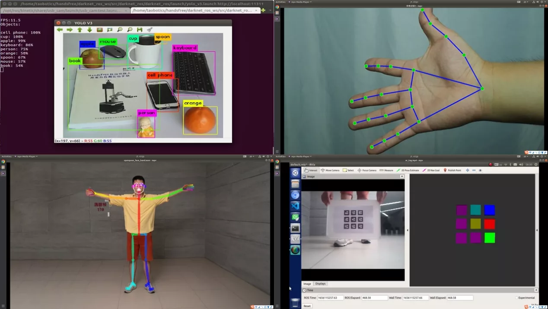Click the ROS Elapsed field
548x309 pixels.
(x=374, y=298)
